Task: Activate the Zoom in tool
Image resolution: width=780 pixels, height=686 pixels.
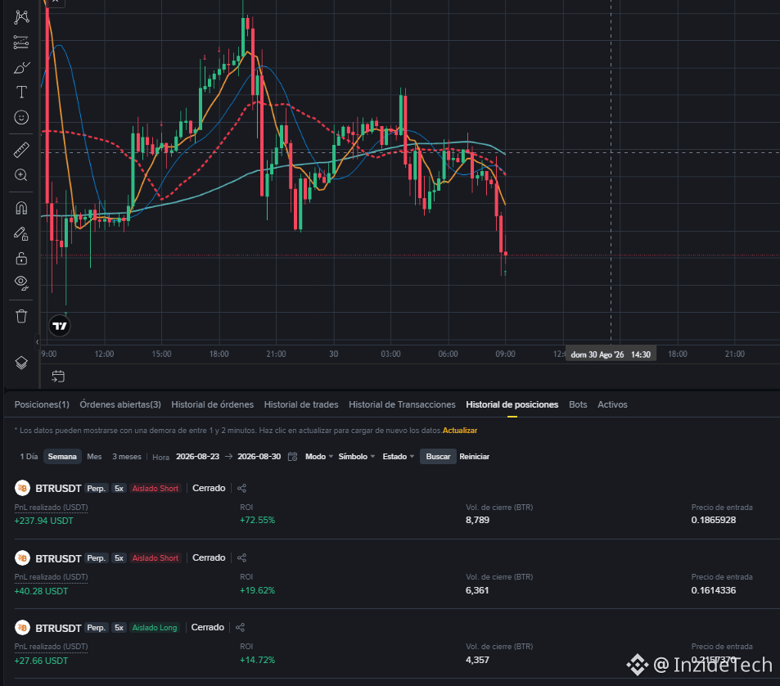Action: tap(21, 175)
